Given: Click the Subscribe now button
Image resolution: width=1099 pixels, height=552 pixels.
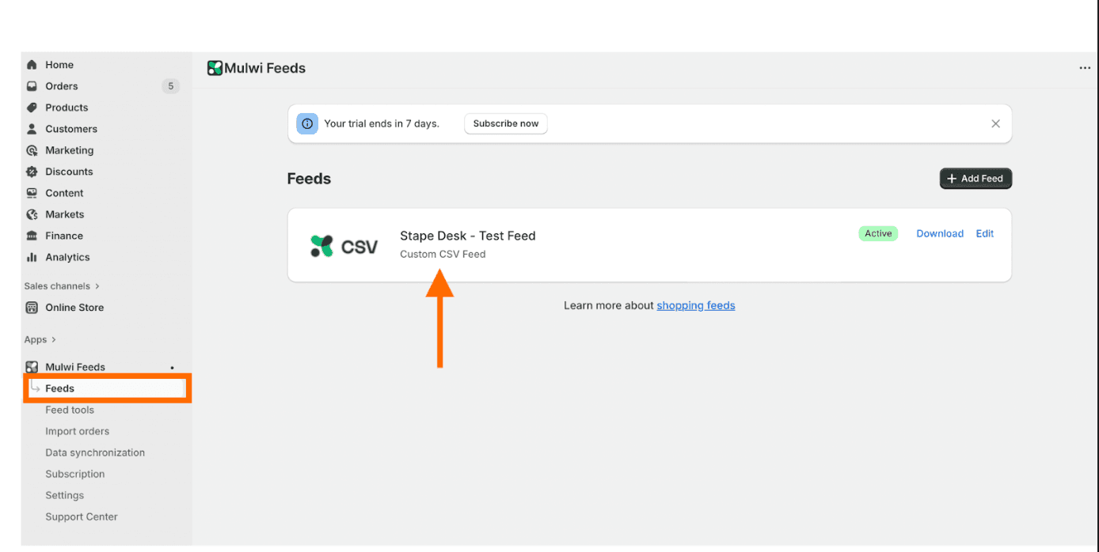Looking at the screenshot, I should [x=505, y=123].
